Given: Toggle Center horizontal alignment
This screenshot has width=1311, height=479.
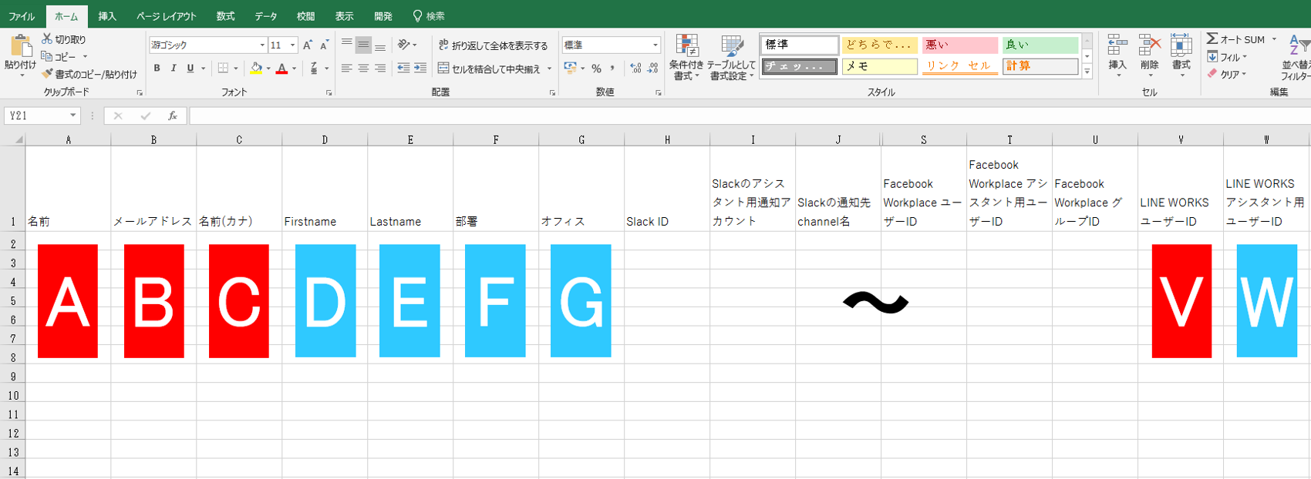Looking at the screenshot, I should click(x=363, y=69).
